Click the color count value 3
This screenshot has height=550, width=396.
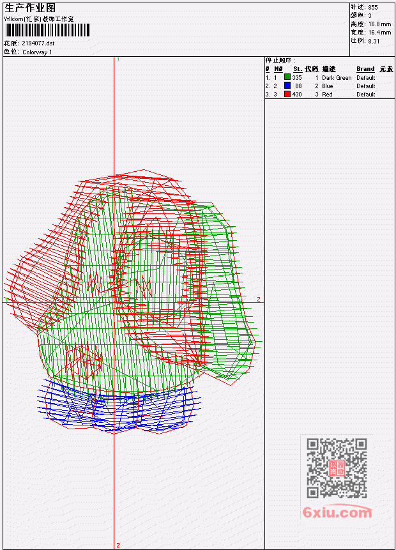[x=370, y=15]
